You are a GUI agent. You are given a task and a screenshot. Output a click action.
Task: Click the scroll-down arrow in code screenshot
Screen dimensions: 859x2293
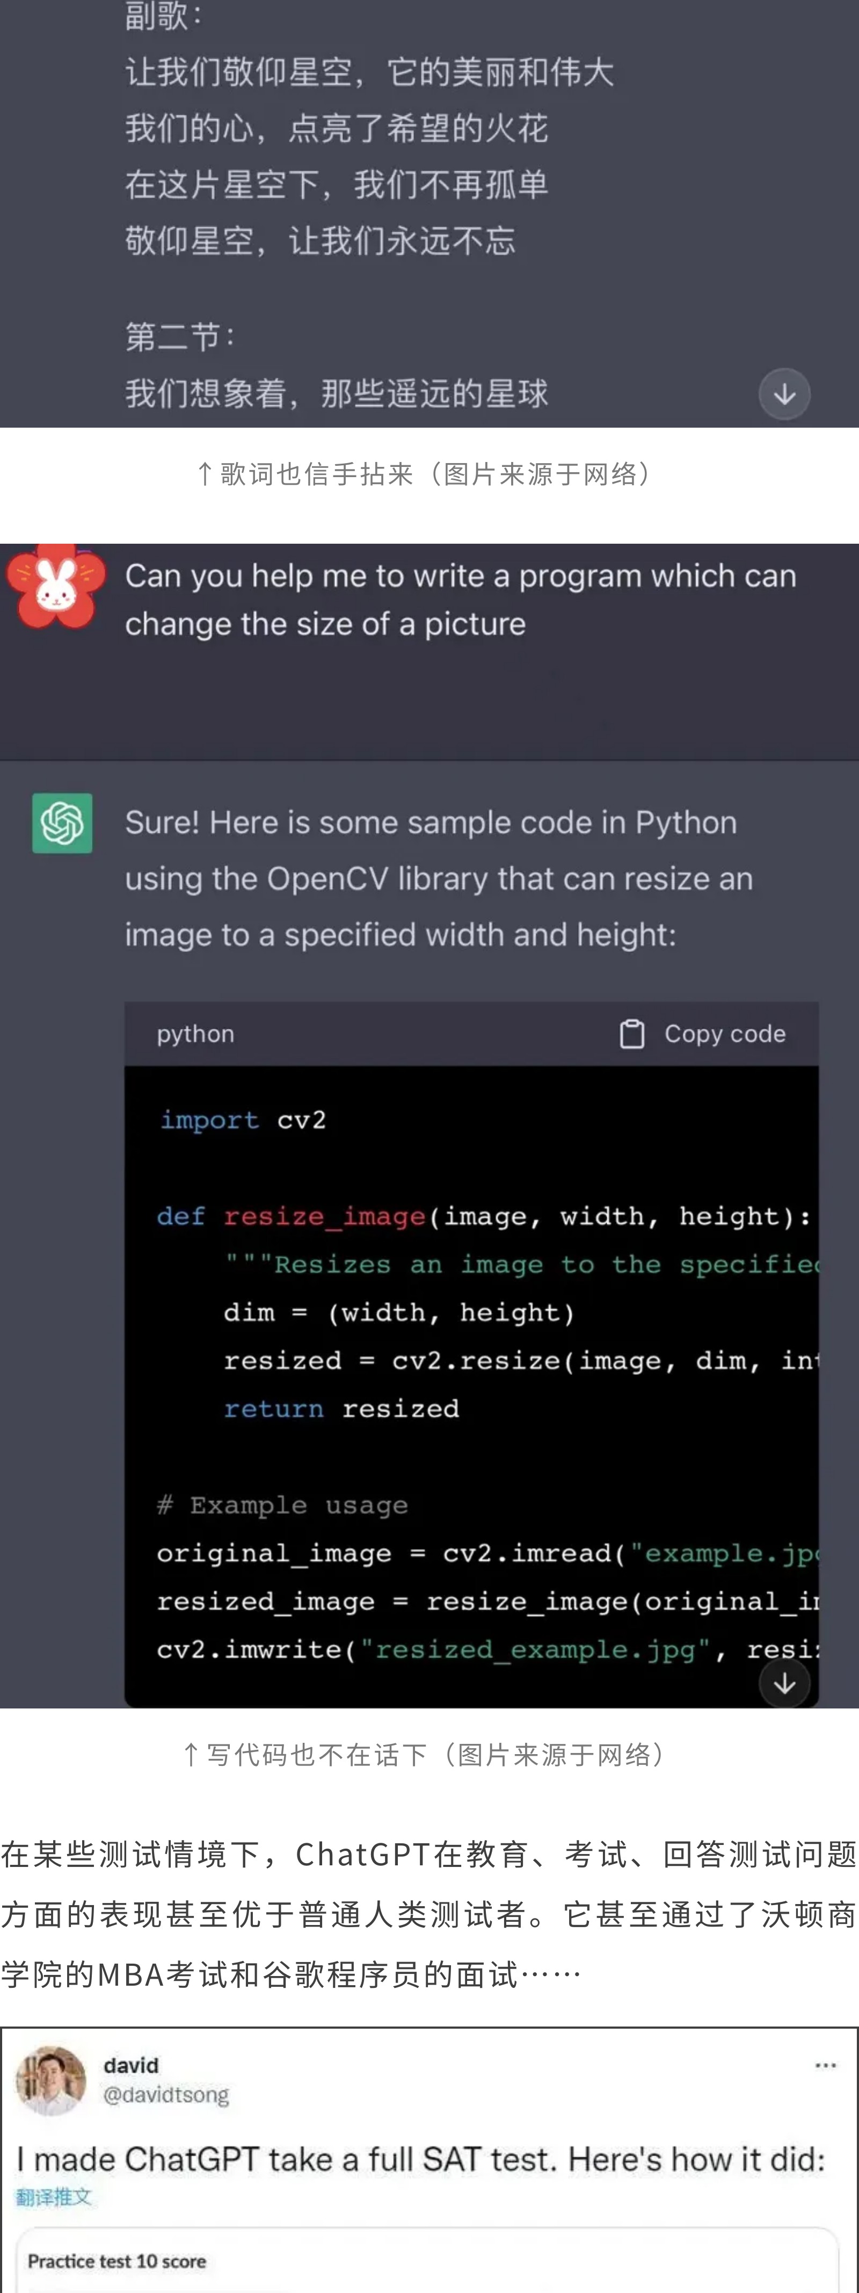(x=784, y=1682)
